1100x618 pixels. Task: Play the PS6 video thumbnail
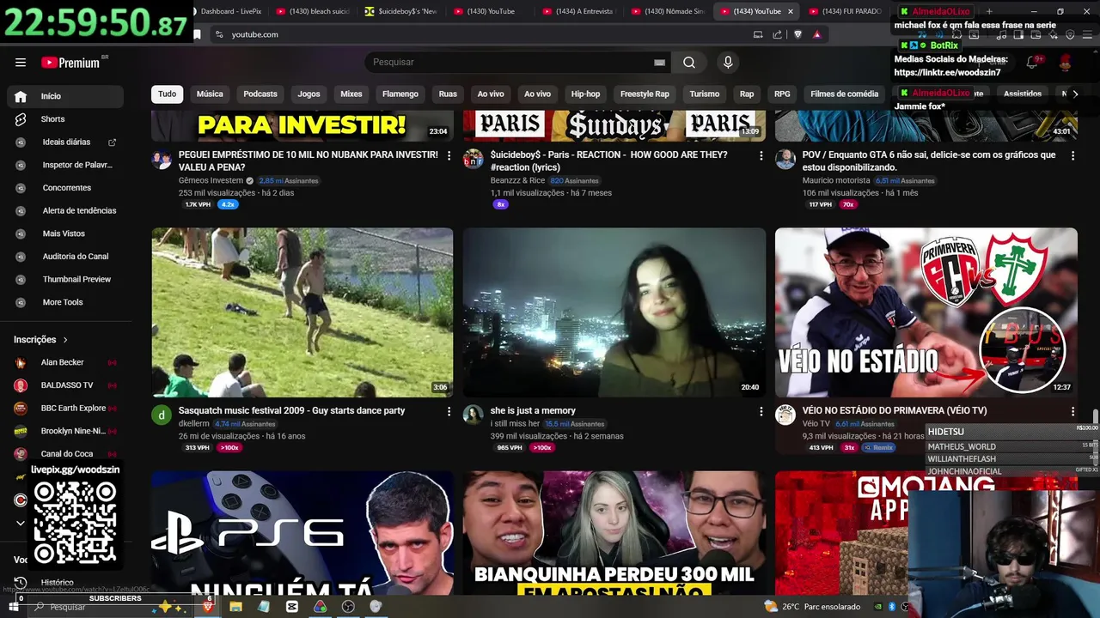coord(302,533)
